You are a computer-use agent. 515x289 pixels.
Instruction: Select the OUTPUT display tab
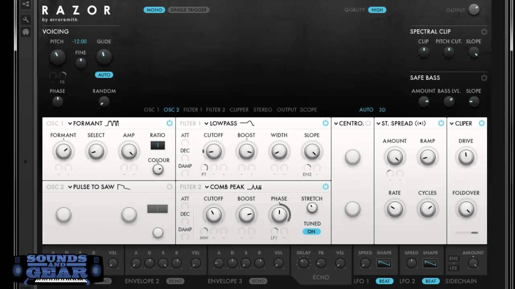coord(286,110)
